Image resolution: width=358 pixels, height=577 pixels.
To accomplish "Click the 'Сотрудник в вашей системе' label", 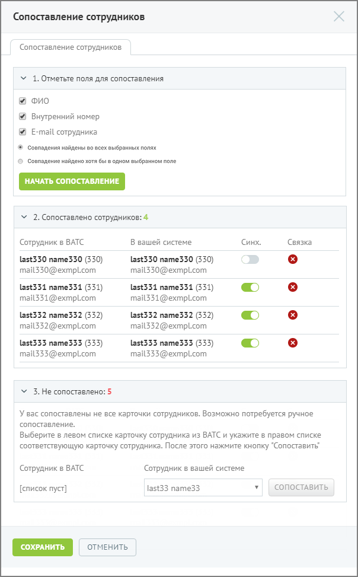I will pos(194,468).
